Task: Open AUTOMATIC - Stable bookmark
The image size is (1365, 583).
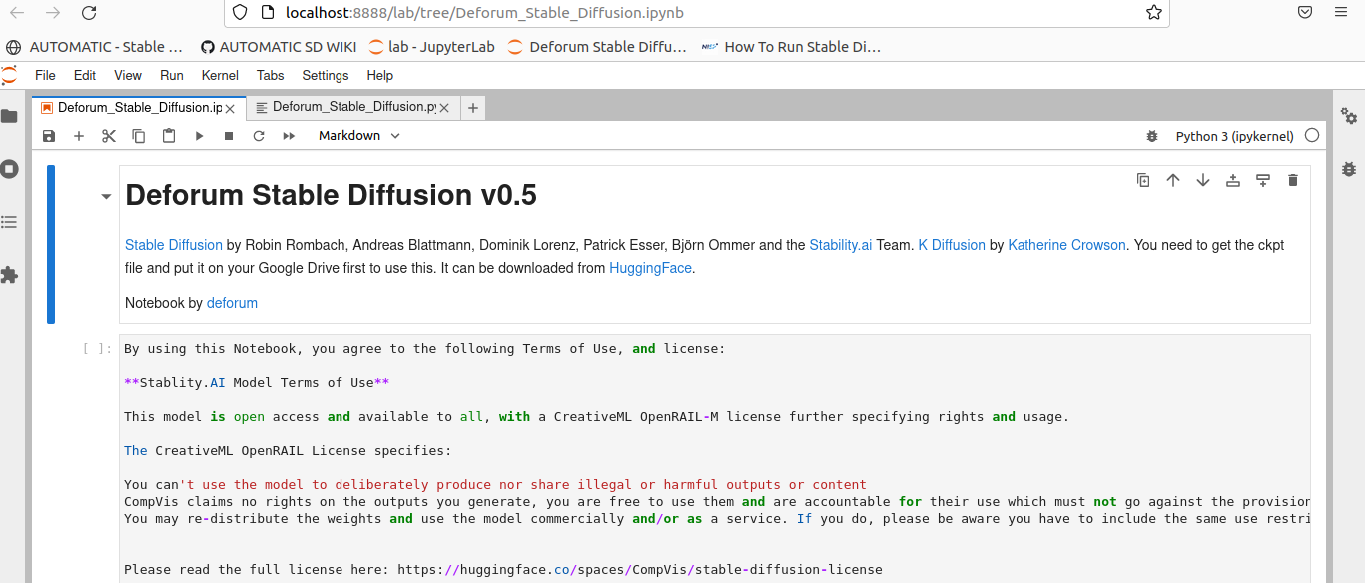Action: click(x=96, y=47)
